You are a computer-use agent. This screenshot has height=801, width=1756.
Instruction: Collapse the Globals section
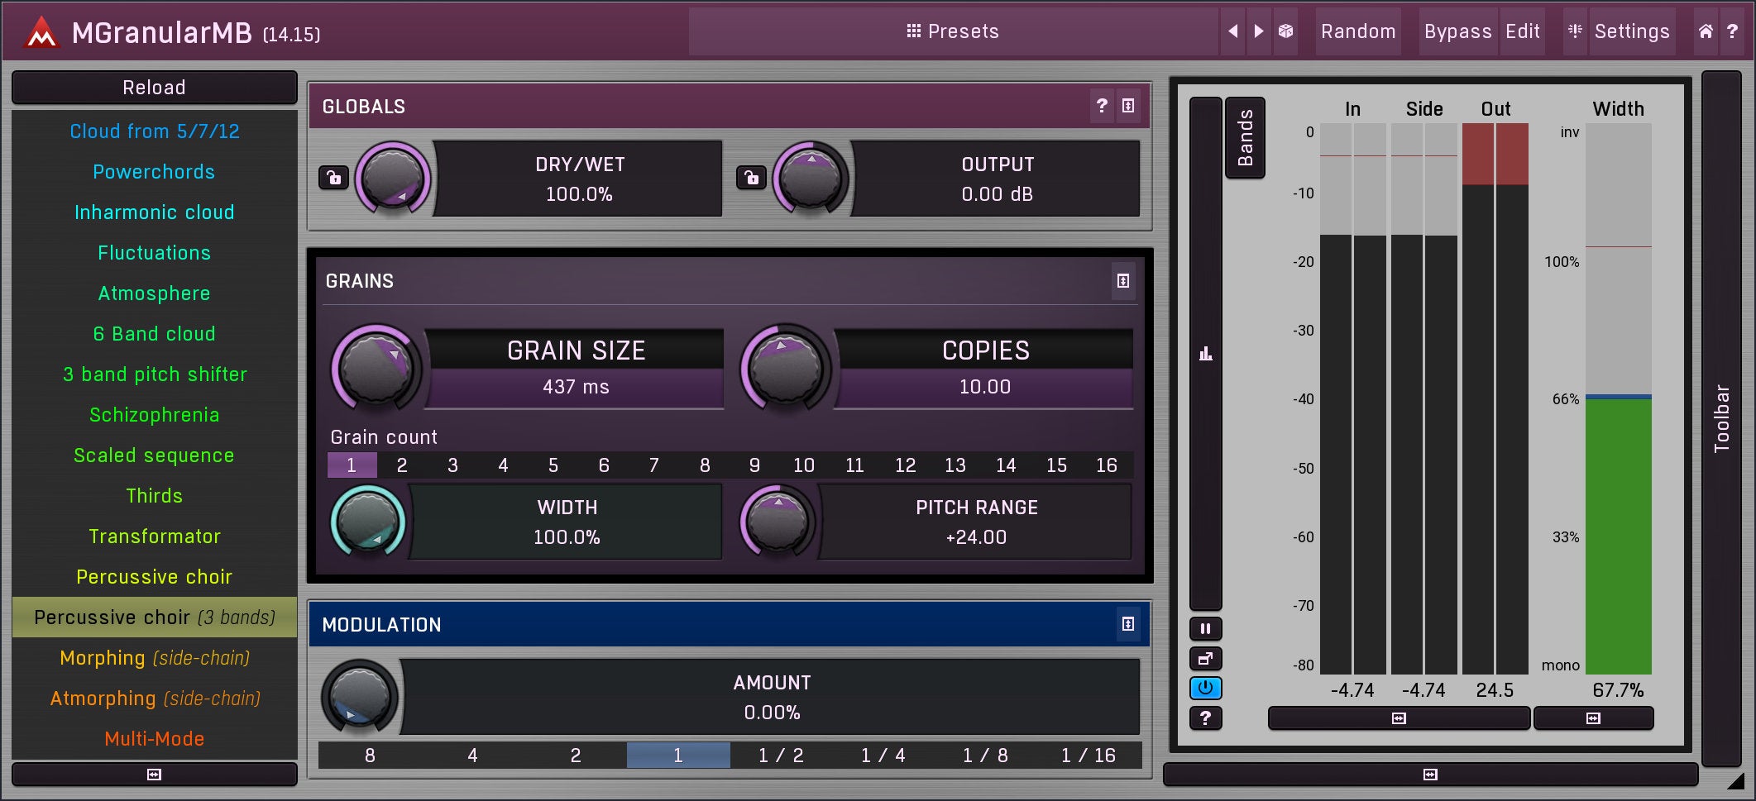point(1128,106)
